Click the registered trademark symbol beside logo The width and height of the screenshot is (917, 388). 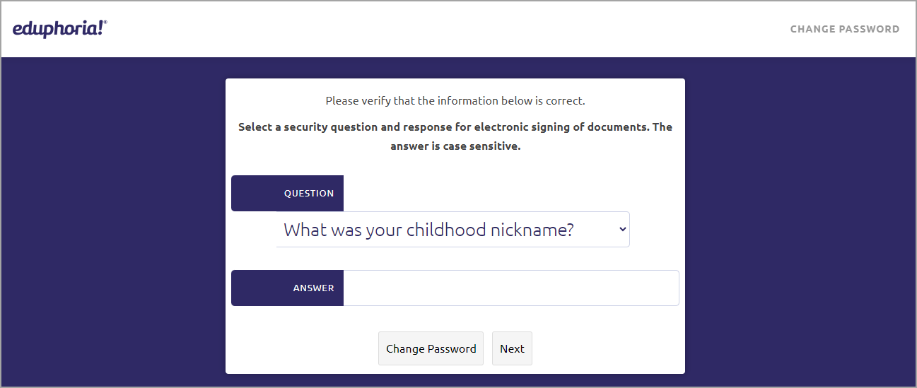106,22
